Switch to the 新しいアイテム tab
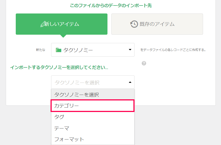221x145 pixels. pyautogui.click(x=62, y=24)
